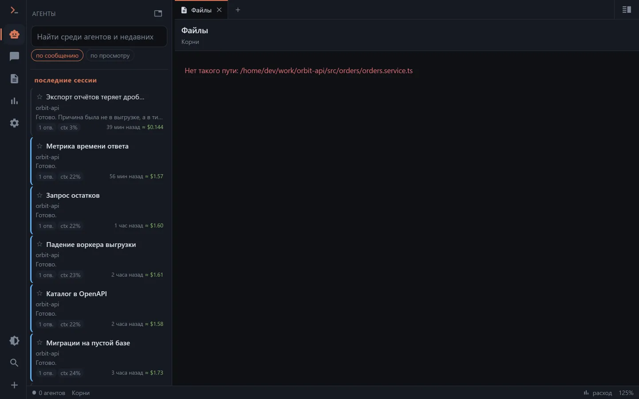Click the ctx 23% badge
The image size is (639, 399).
(71, 275)
